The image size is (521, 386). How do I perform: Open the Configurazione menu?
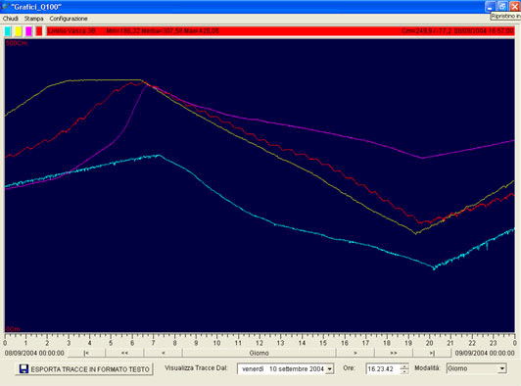tap(69, 19)
